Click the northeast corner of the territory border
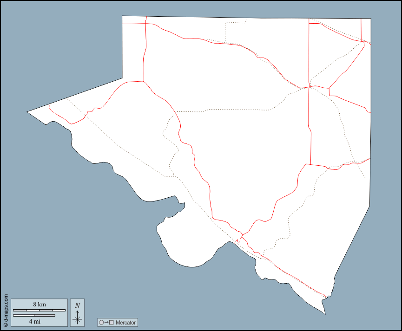 [370, 19]
